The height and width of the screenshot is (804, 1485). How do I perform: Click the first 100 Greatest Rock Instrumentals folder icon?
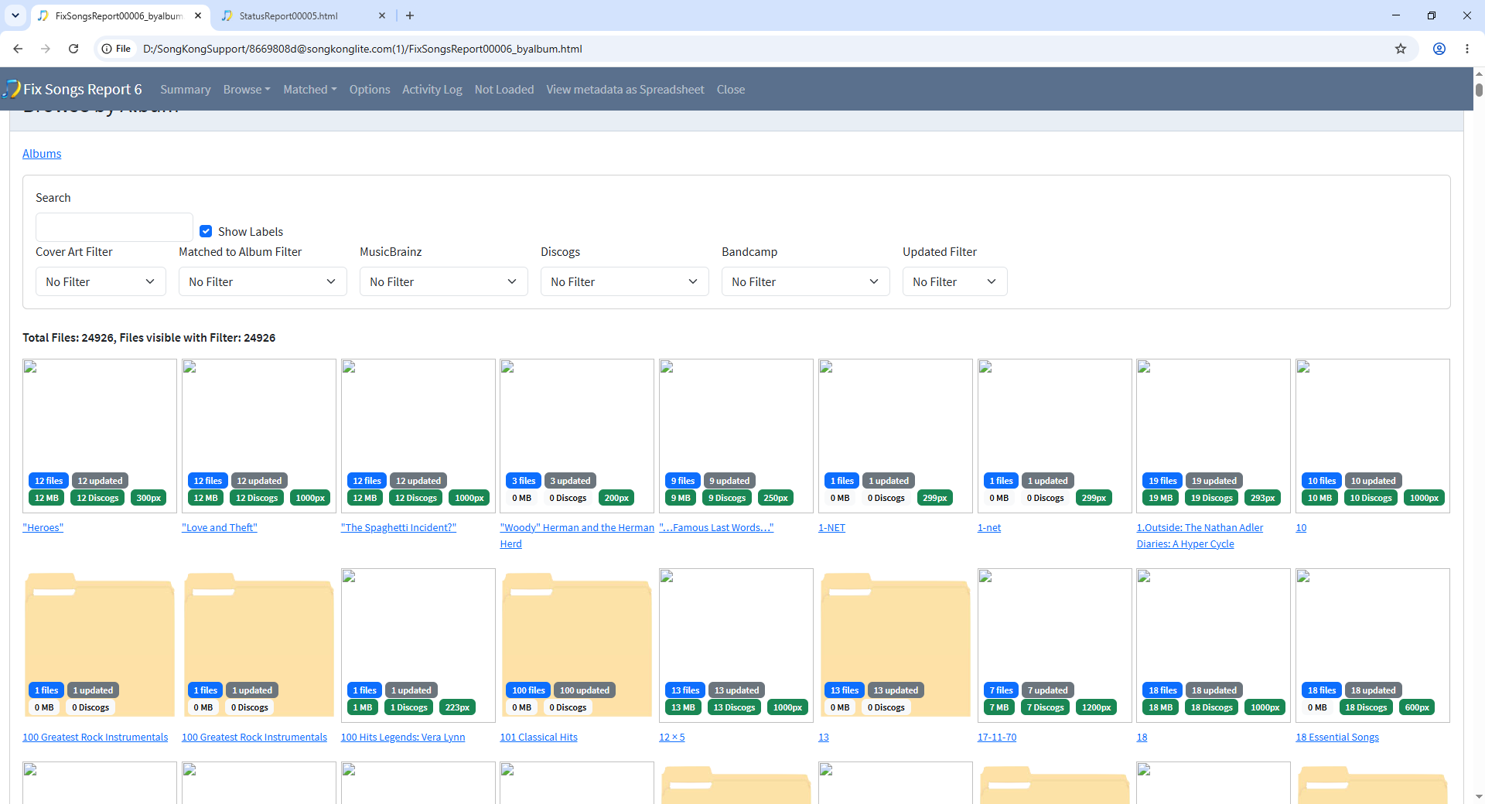pyautogui.click(x=100, y=645)
